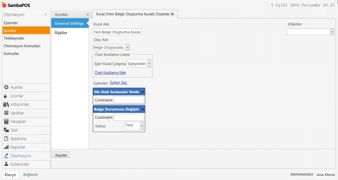Open Varlıklar icon in sidebar
The image size is (338, 180).
(6, 113)
